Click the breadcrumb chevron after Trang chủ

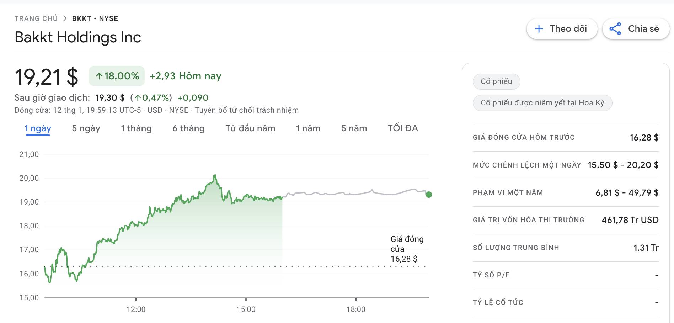[x=65, y=18]
